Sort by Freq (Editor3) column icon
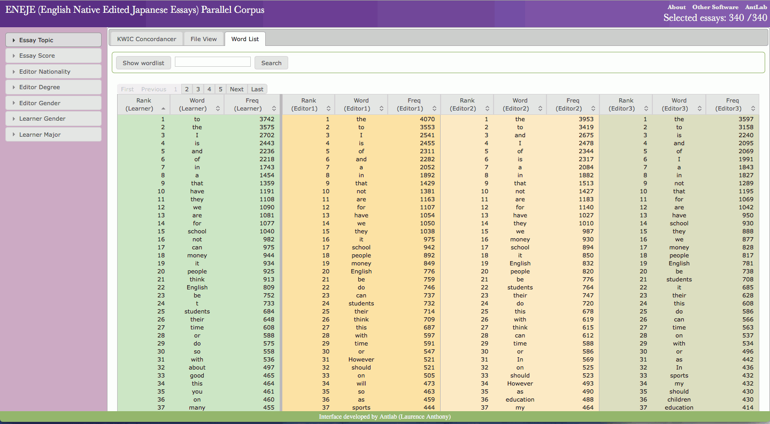The height and width of the screenshot is (424, 770). (x=753, y=108)
